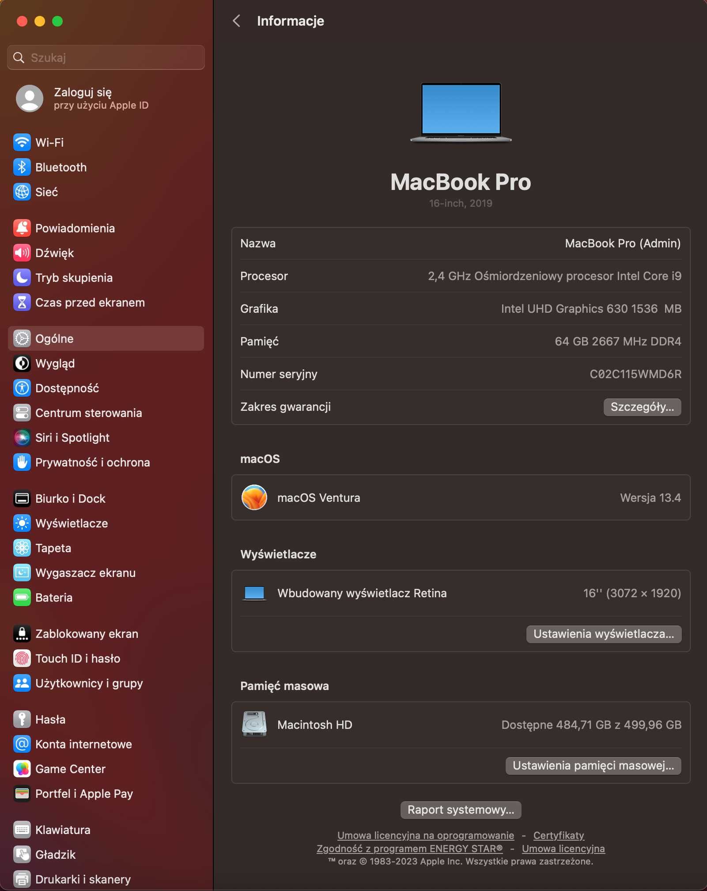The height and width of the screenshot is (891, 707).
Task: Click the Zablokowany ekran lock icon
Action: click(x=22, y=633)
